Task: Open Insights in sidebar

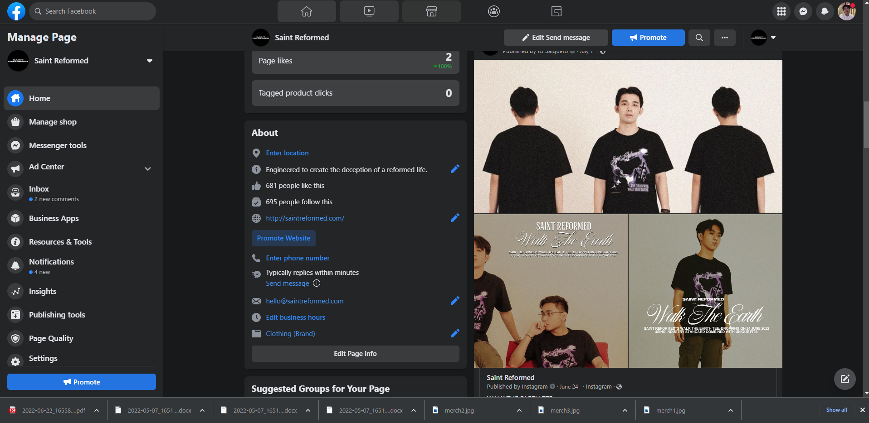Action: pos(82,291)
